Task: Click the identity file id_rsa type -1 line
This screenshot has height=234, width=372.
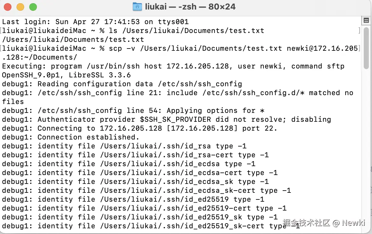Action: pos(124,146)
